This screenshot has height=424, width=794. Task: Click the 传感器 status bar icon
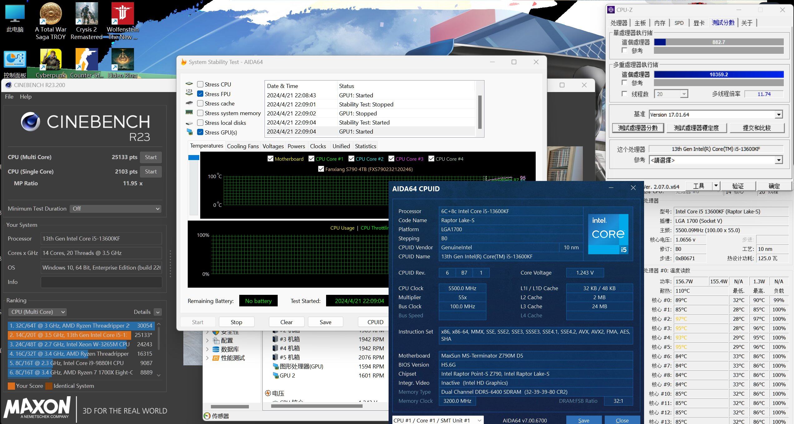point(207,416)
